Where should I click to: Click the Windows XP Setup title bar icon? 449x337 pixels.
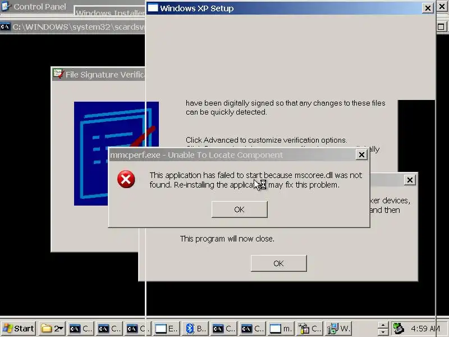point(153,8)
